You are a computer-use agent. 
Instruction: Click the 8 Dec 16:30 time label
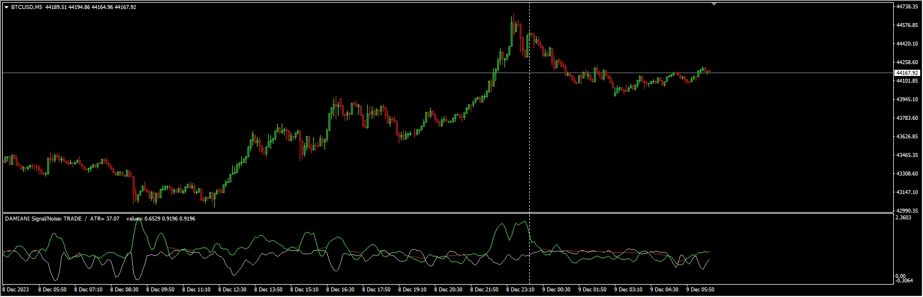point(340,290)
